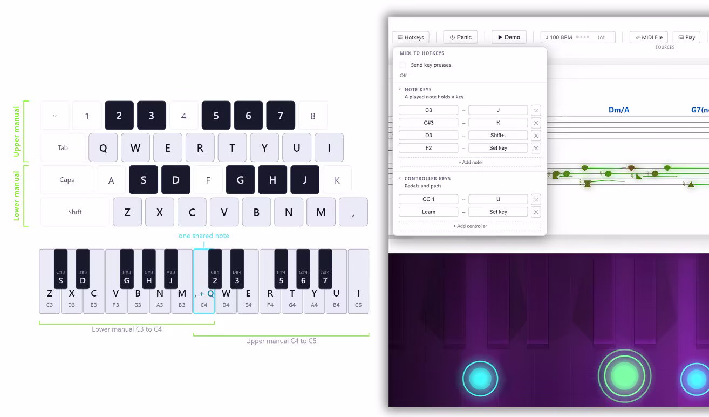
Task: Change the K hotkey assignment
Action: pyautogui.click(x=498, y=123)
